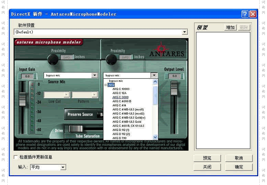Viewport: 267px width, 185px height.
Task: Click the Input Gain 0.0 value field
Action: pyautogui.click(x=27, y=76)
